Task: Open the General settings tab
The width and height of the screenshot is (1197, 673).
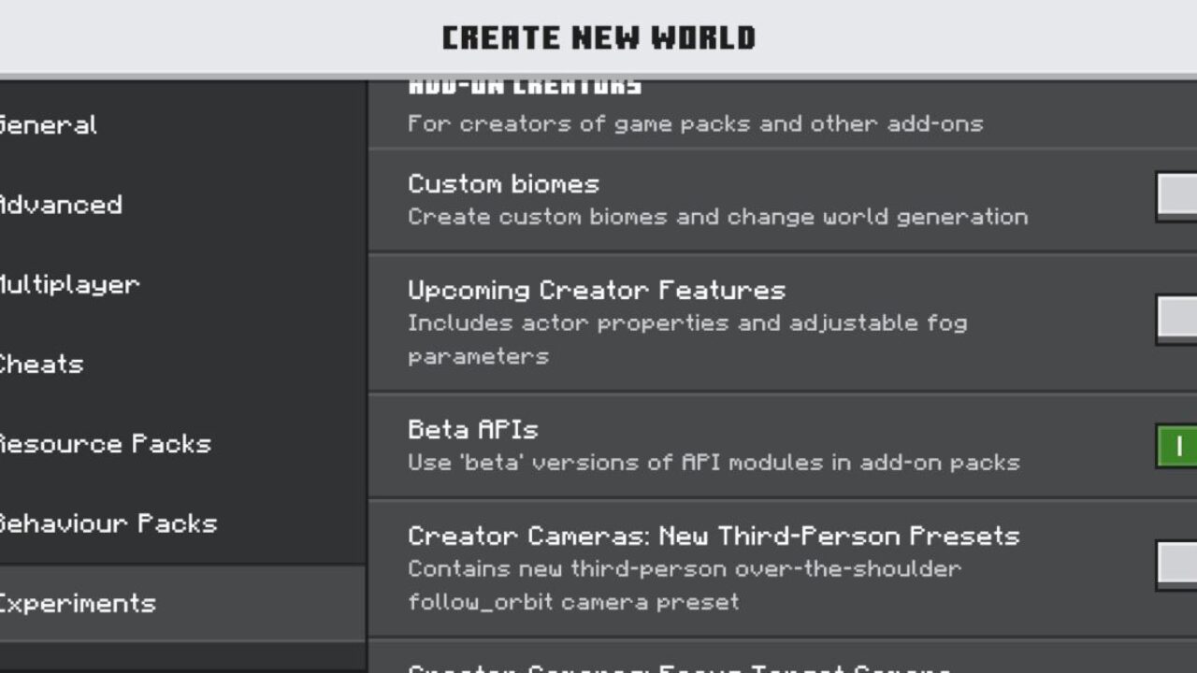Action: (x=182, y=125)
